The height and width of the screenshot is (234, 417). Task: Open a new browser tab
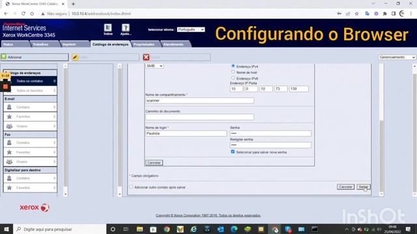pos(73,4)
